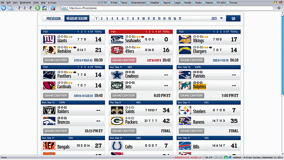Click the Dolphins team logo
Image resolution: width=284 pixels, height=160 pixels.
[185, 86]
